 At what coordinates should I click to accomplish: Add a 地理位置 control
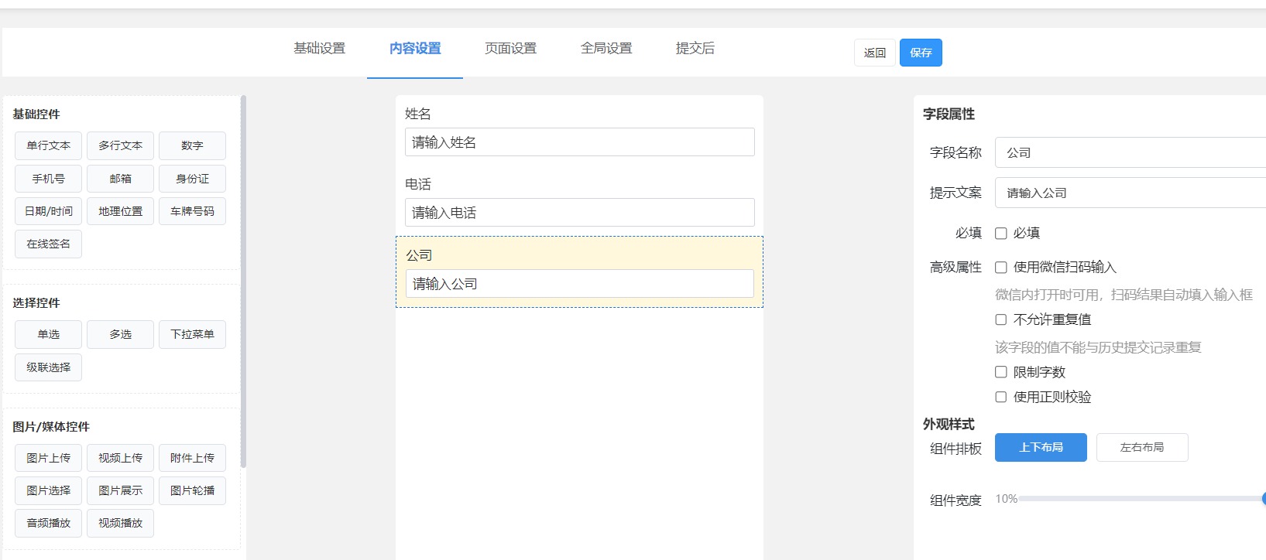tap(120, 211)
